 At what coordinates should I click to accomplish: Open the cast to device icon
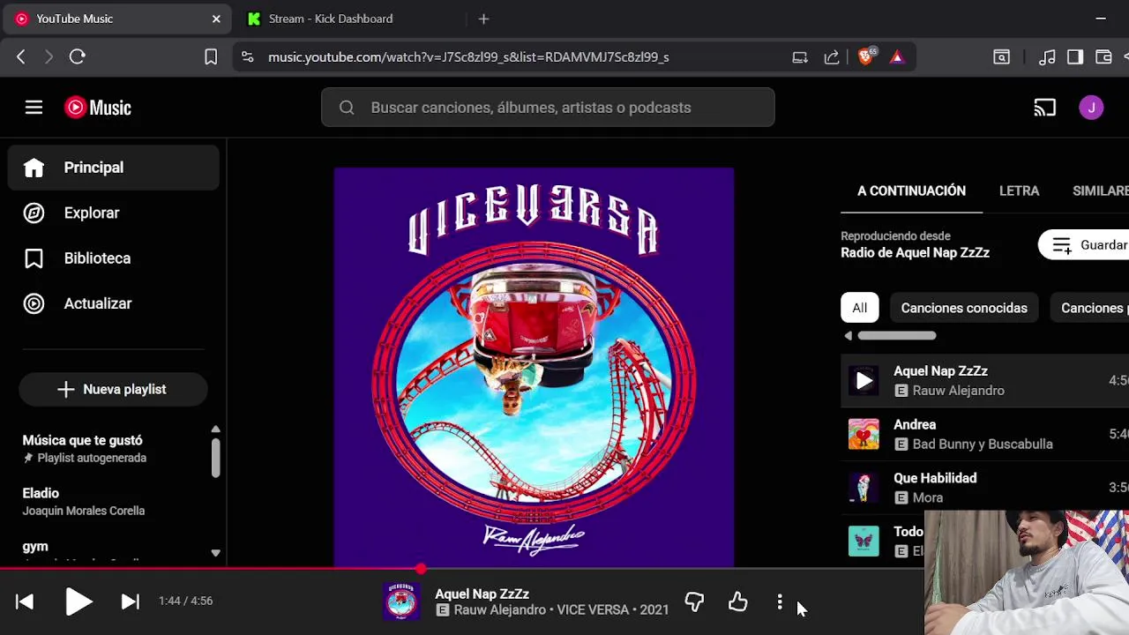click(x=1044, y=108)
